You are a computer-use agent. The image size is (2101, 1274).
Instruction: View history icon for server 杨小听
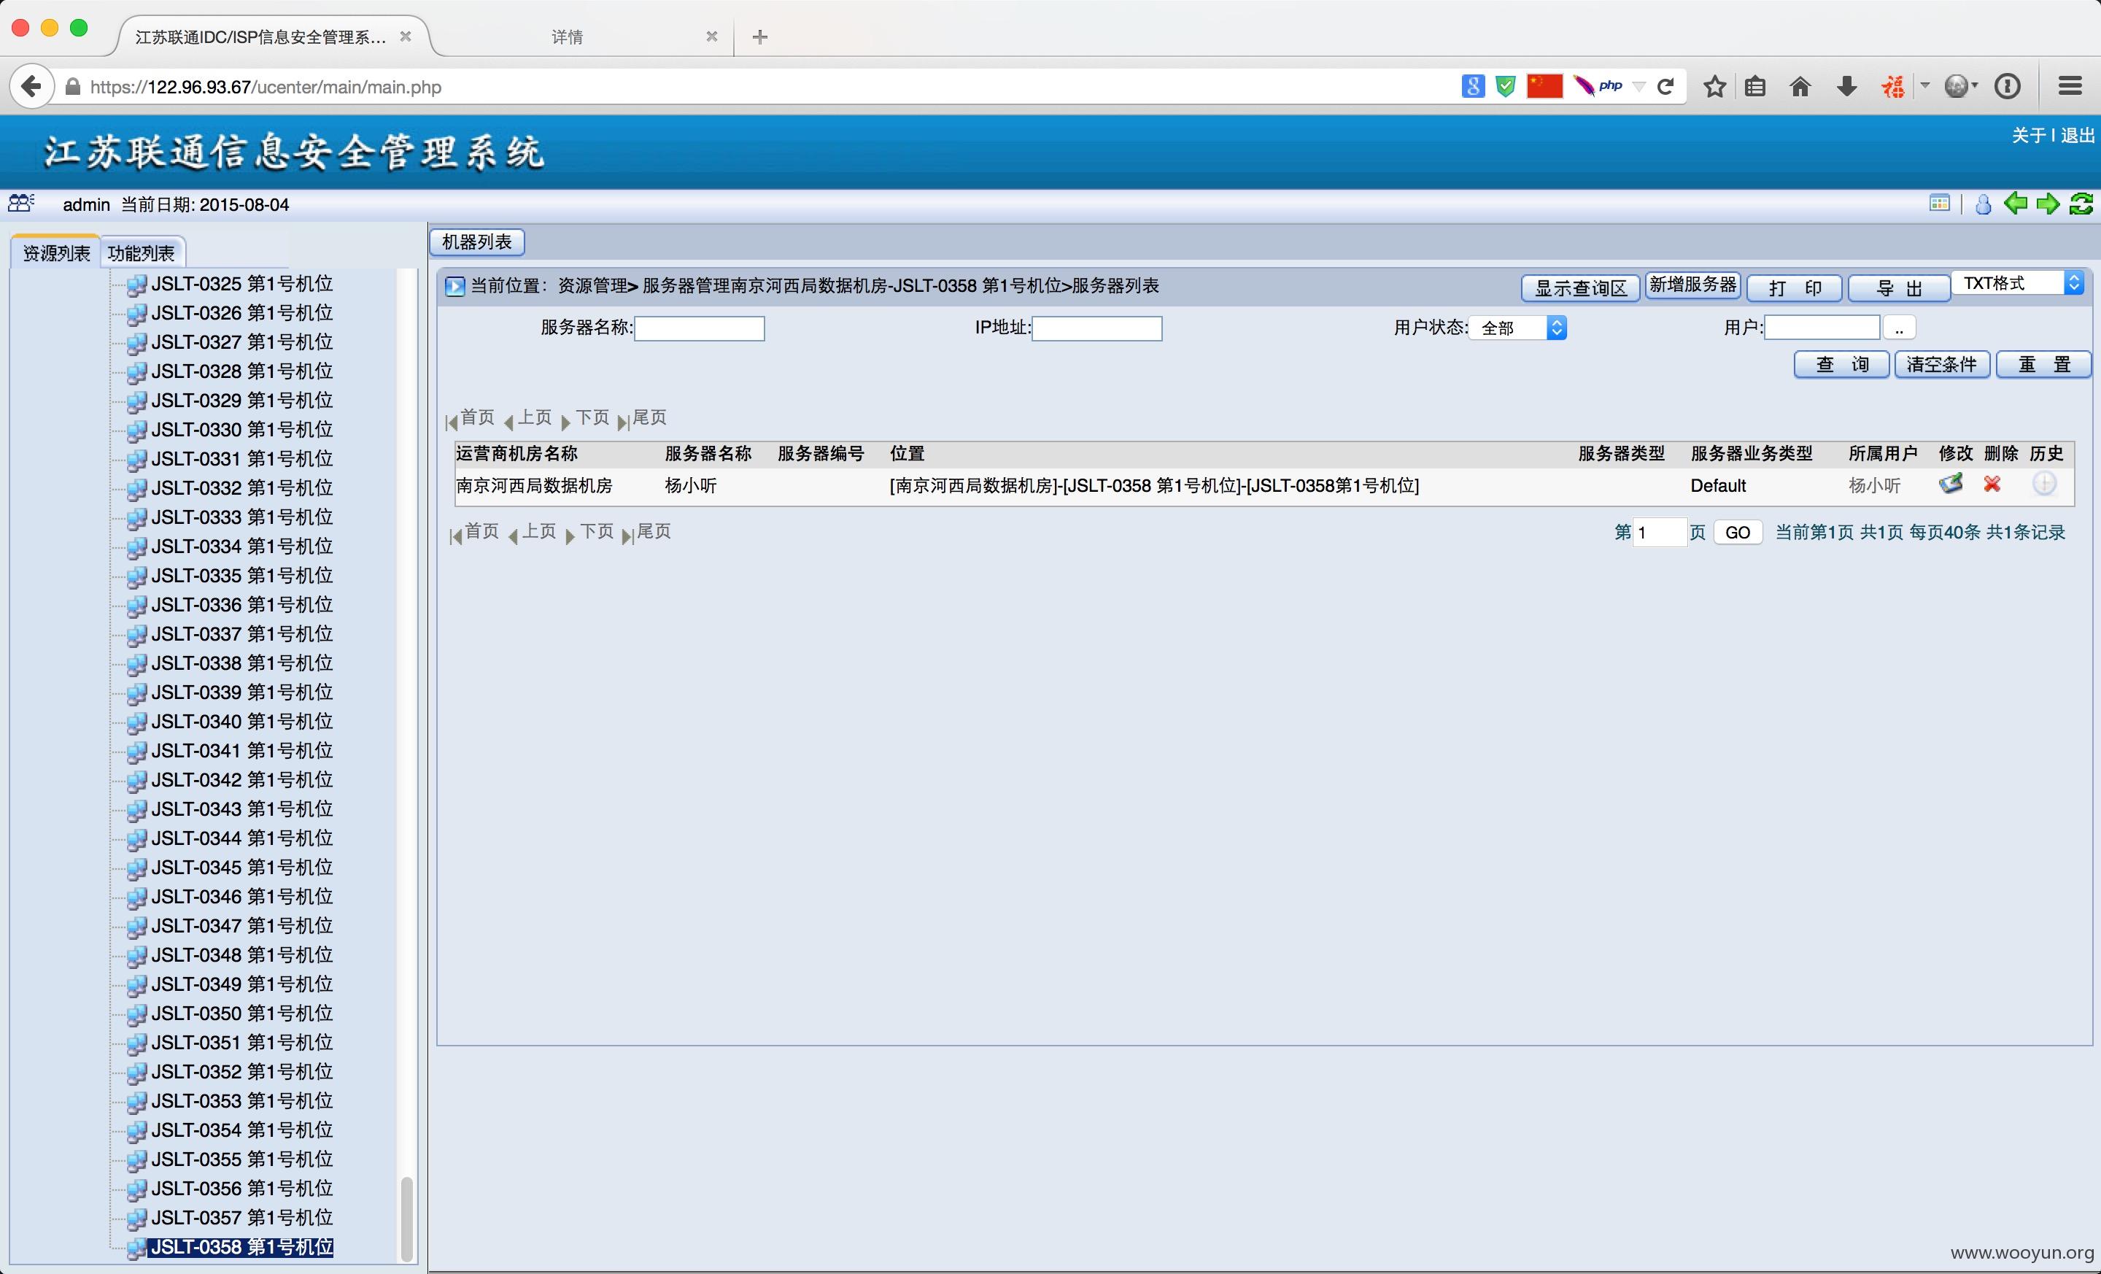pos(2044,484)
